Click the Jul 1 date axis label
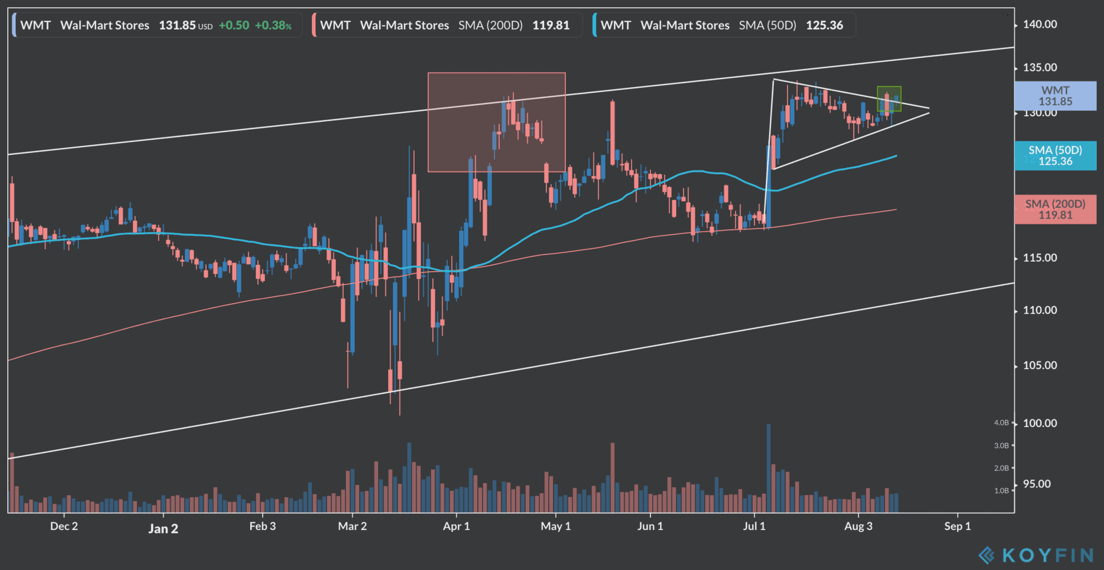Screen dimensions: 1104x570 point(754,526)
